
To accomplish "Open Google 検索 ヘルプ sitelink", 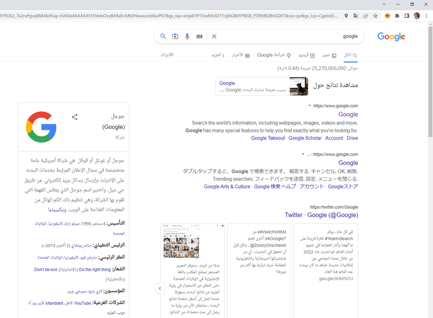I will pos(275,187).
